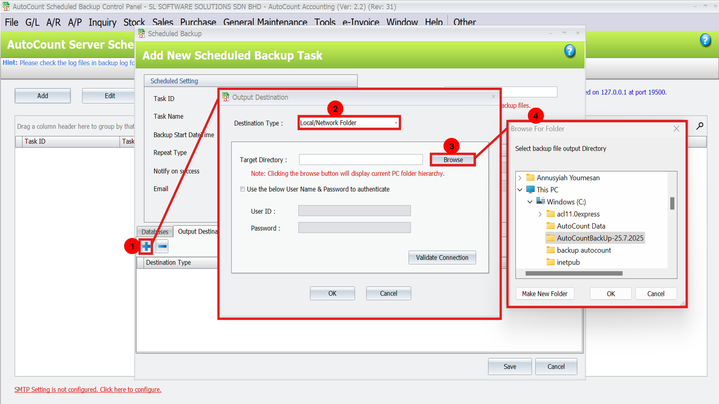719x404 pixels.
Task: Click the magnifier search icon
Action: 700,126
